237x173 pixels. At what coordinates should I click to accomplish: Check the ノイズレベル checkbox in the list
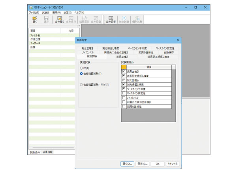pos(124,98)
